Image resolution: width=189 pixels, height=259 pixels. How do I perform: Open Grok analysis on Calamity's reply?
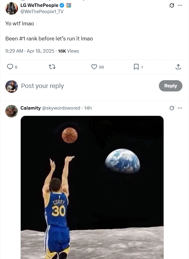coord(171,108)
